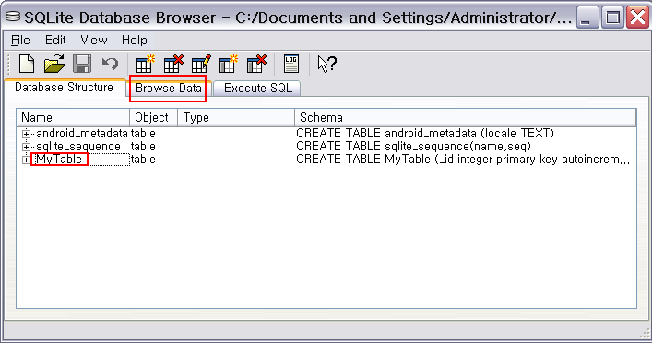Click the window resize grip corner
This screenshot has height=343, width=652.
click(x=645, y=333)
